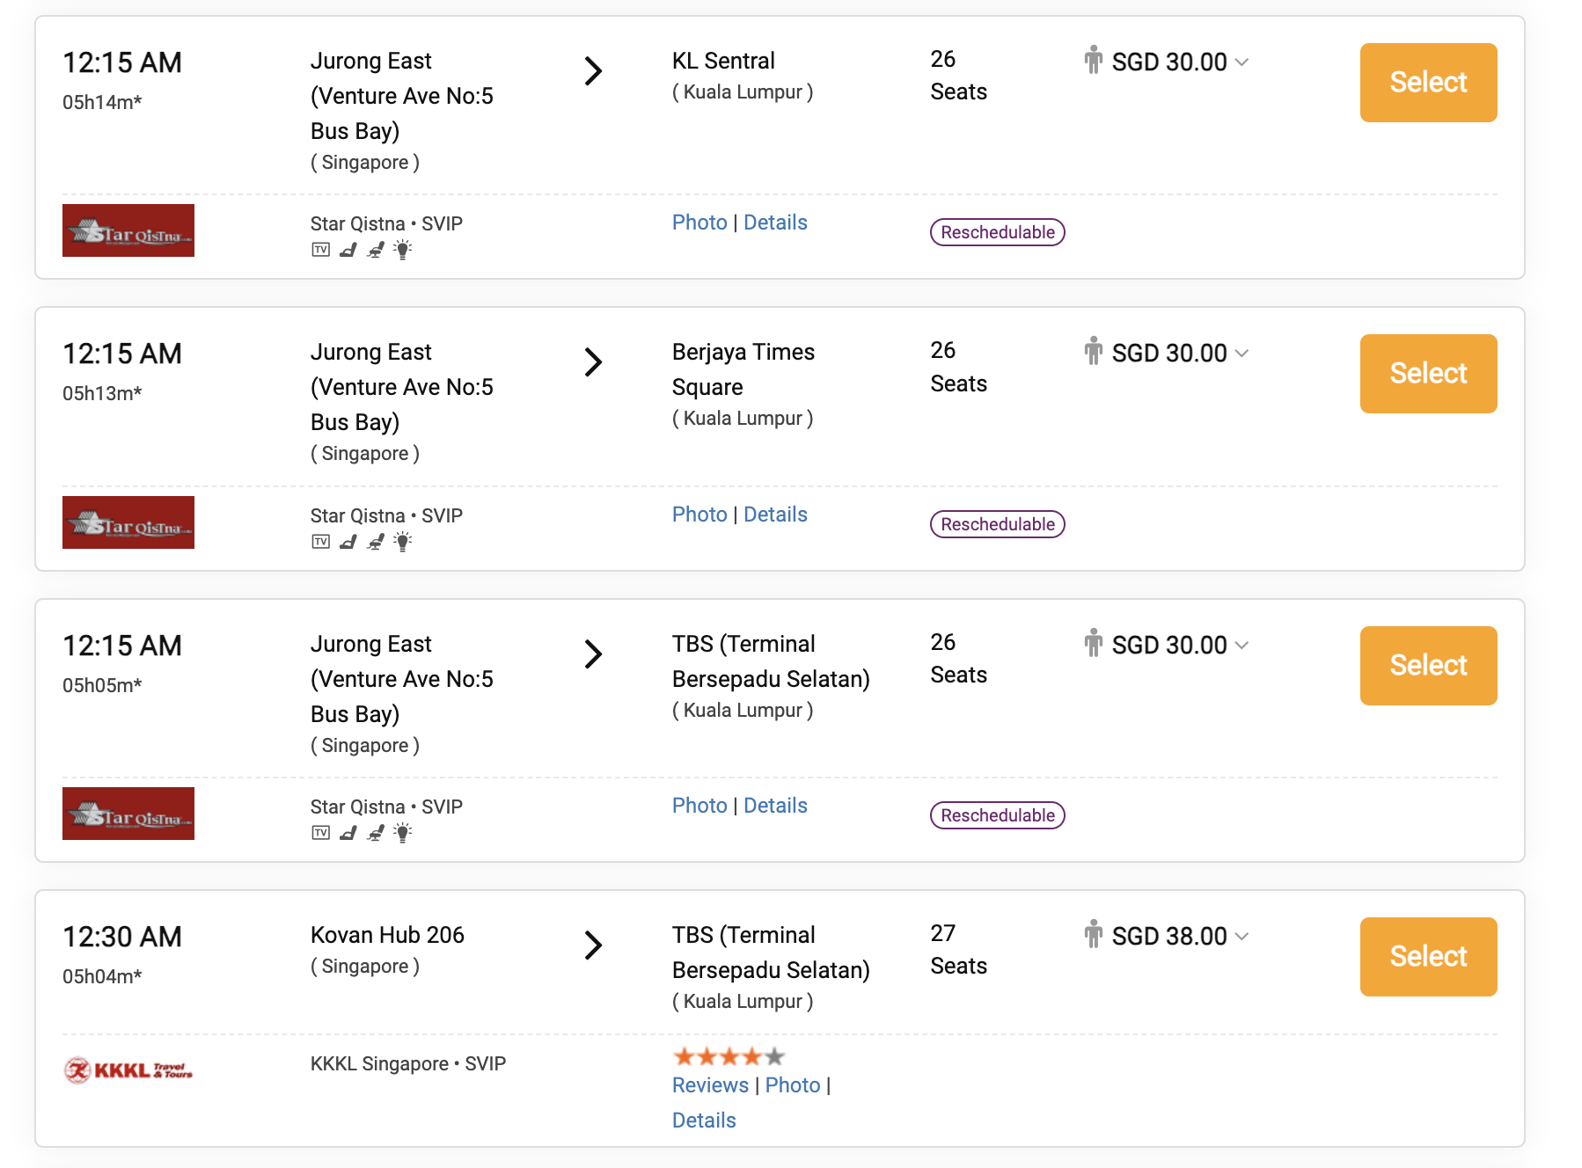Click seat icon on Berjaya Times Square trip

(348, 542)
